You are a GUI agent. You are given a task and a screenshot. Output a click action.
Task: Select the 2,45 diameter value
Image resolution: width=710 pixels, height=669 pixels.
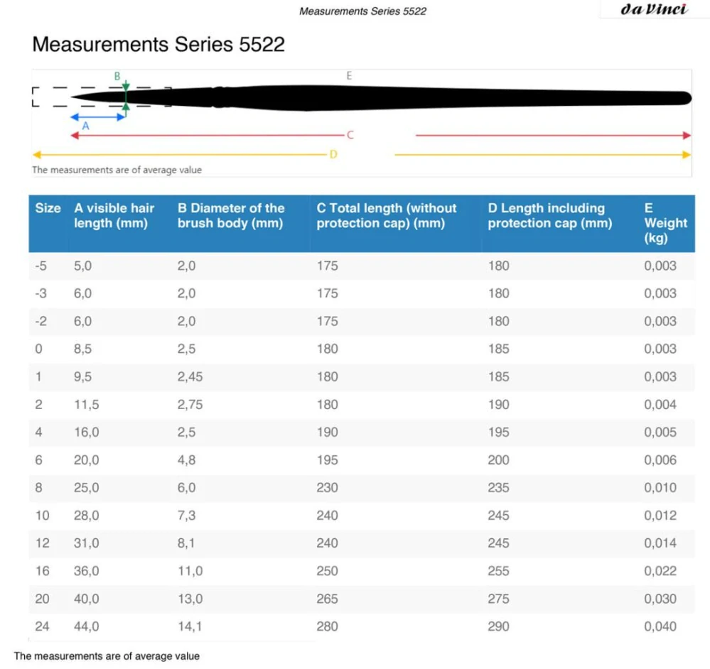tap(190, 376)
